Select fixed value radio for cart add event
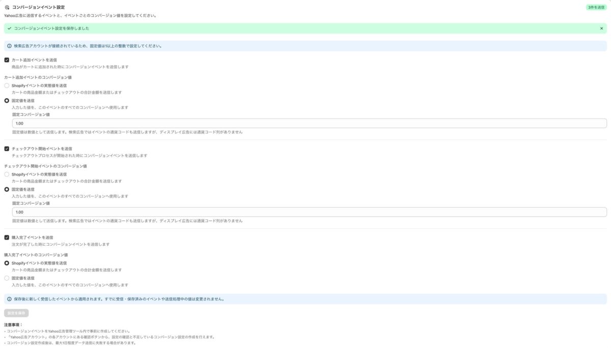 pos(7,101)
